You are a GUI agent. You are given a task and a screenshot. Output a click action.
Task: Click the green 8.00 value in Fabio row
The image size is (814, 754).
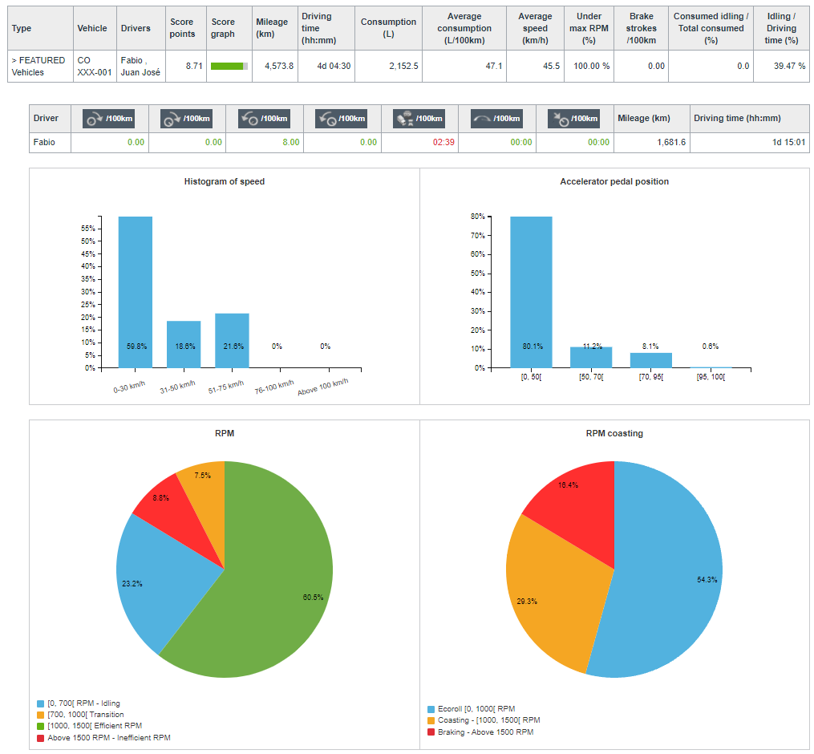click(290, 142)
